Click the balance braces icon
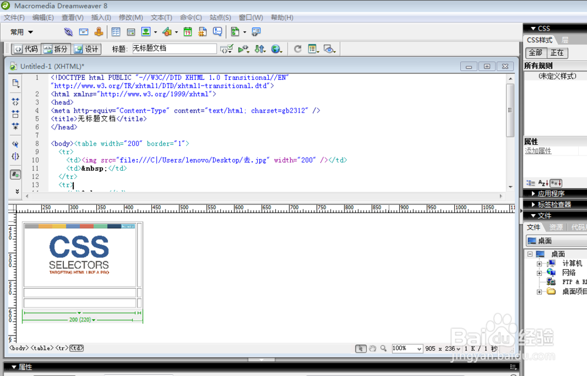This screenshot has width=587, height=376. 15,157
